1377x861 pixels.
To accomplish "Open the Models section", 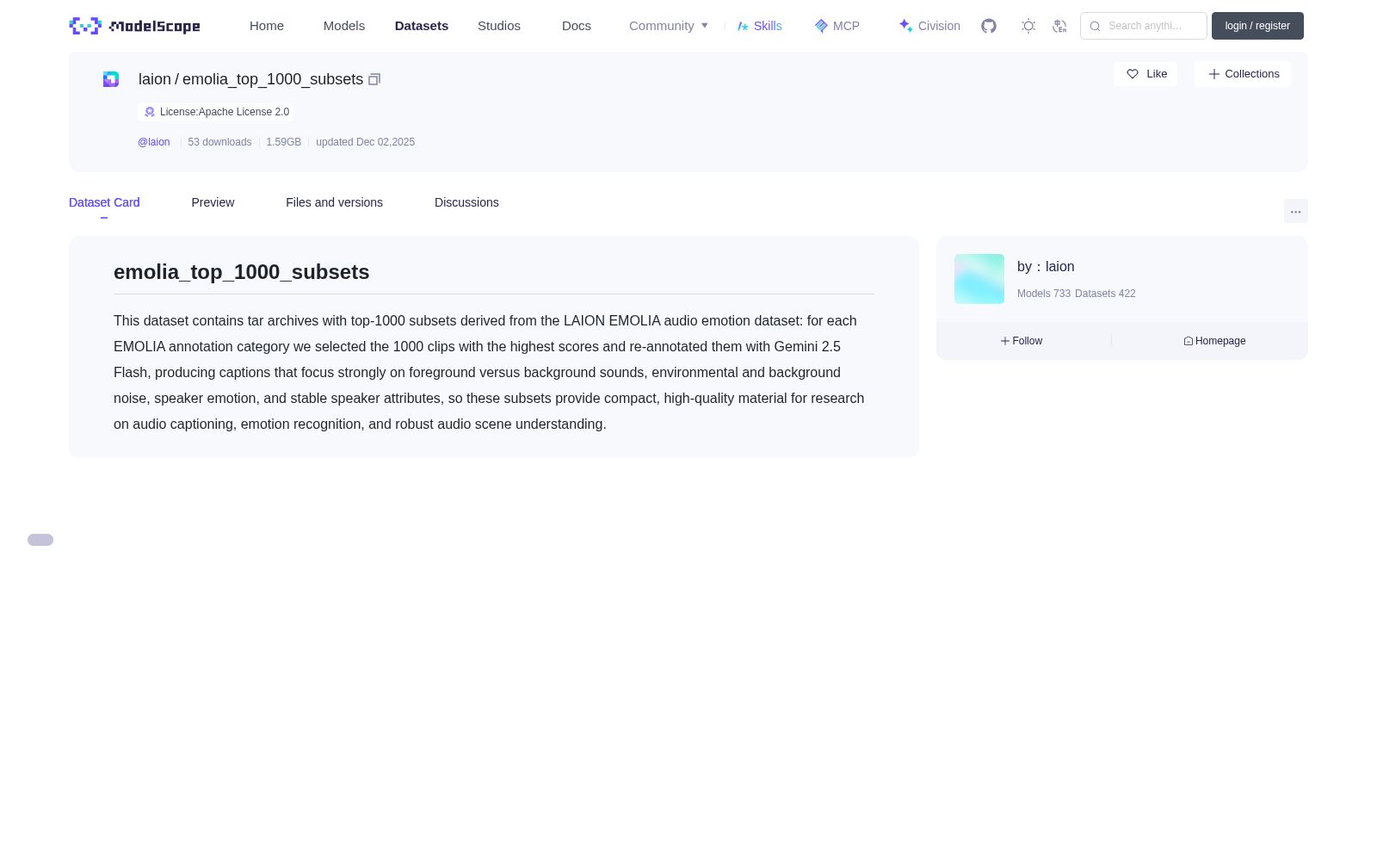I will tap(344, 26).
